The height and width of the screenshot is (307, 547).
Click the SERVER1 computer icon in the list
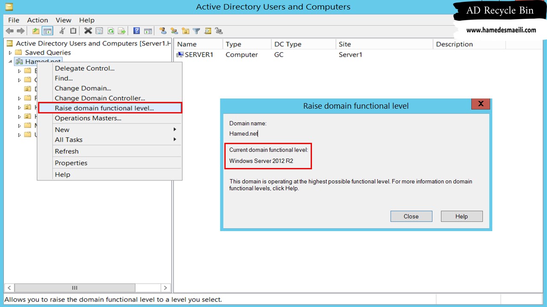180,55
